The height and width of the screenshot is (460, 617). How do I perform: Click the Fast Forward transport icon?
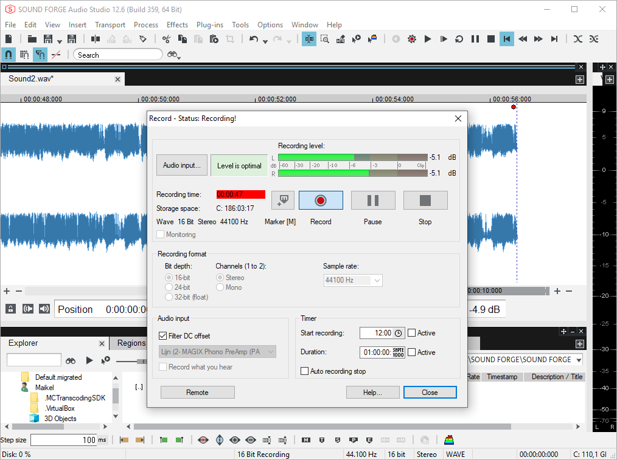coord(539,39)
